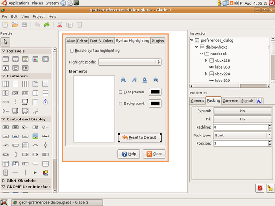This screenshot has height=206, width=275.
Task: Click the New project toolbar icon
Action: pos(5,25)
